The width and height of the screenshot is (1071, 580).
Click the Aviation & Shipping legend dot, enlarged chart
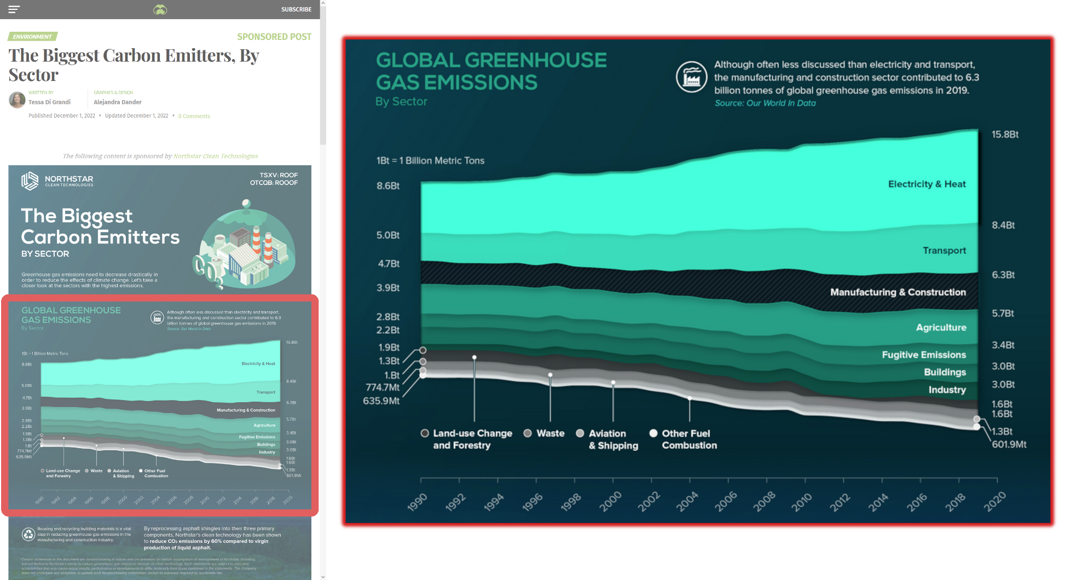pos(580,433)
